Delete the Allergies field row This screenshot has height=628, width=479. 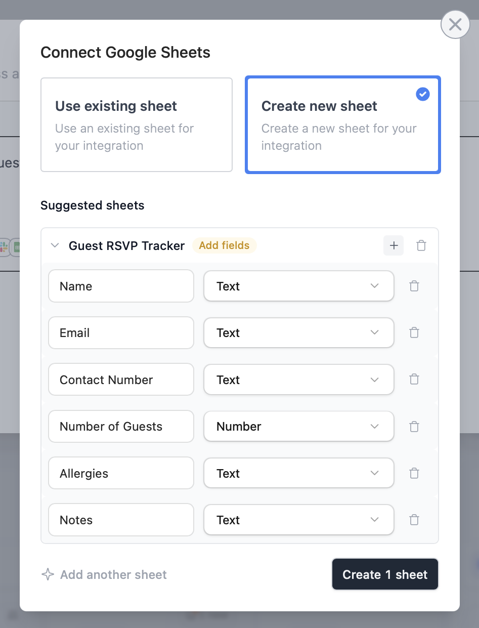(414, 474)
